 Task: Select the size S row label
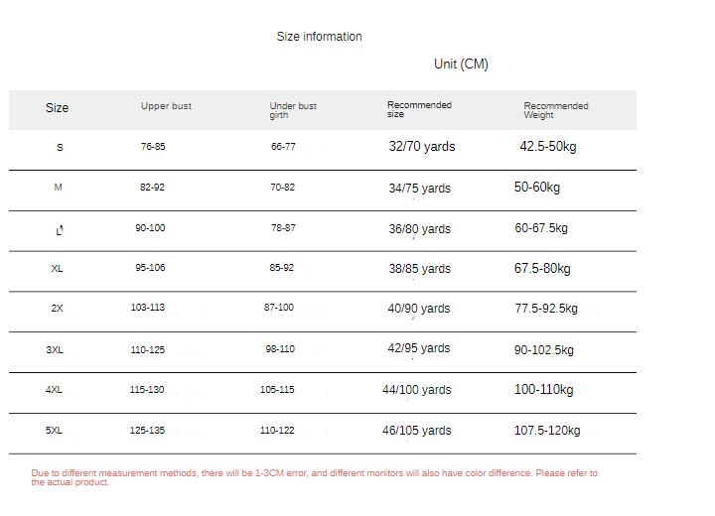60,148
